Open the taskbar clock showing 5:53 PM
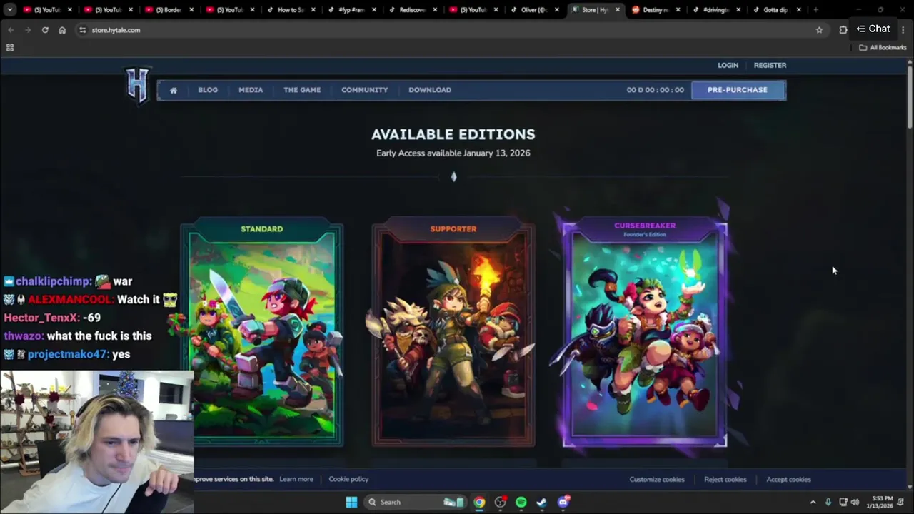This screenshot has width=914, height=514. click(x=879, y=502)
